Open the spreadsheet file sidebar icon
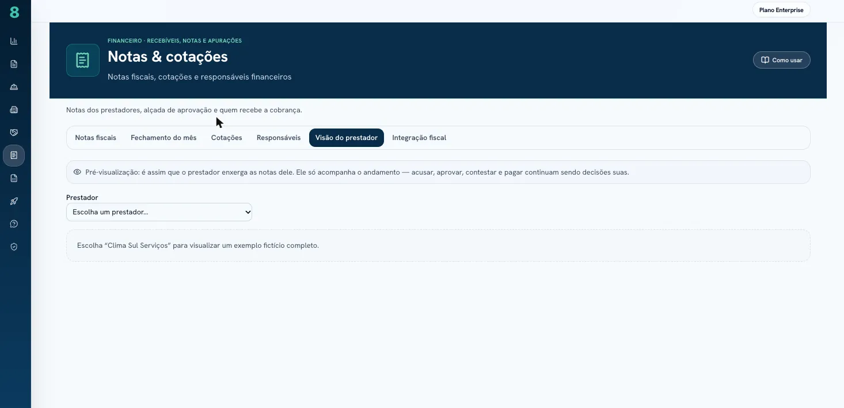Screen dimensions: 844x408 pos(14,178)
